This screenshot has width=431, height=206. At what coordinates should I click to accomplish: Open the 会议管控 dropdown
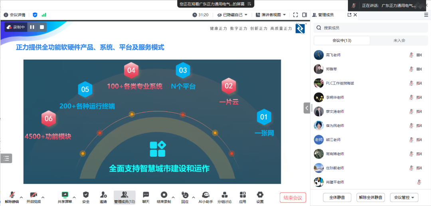click(404, 197)
